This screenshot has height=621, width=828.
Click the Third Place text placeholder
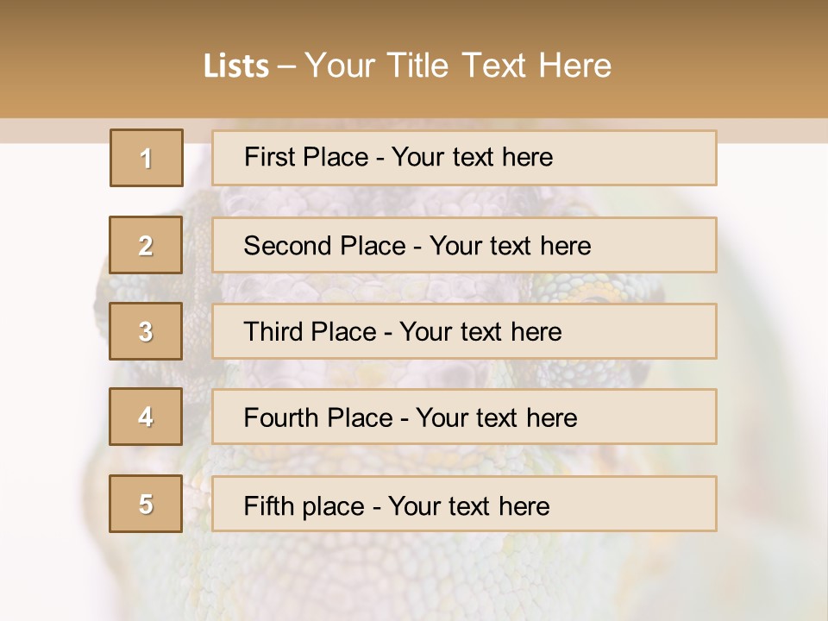(x=464, y=331)
